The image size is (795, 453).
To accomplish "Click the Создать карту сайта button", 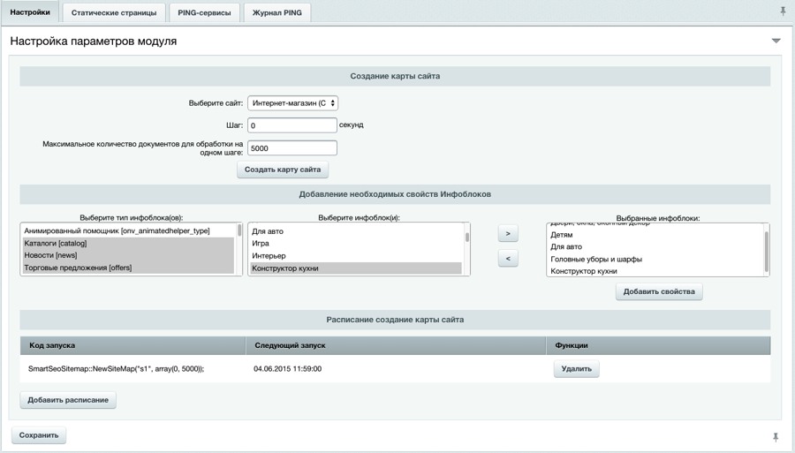I will point(283,170).
